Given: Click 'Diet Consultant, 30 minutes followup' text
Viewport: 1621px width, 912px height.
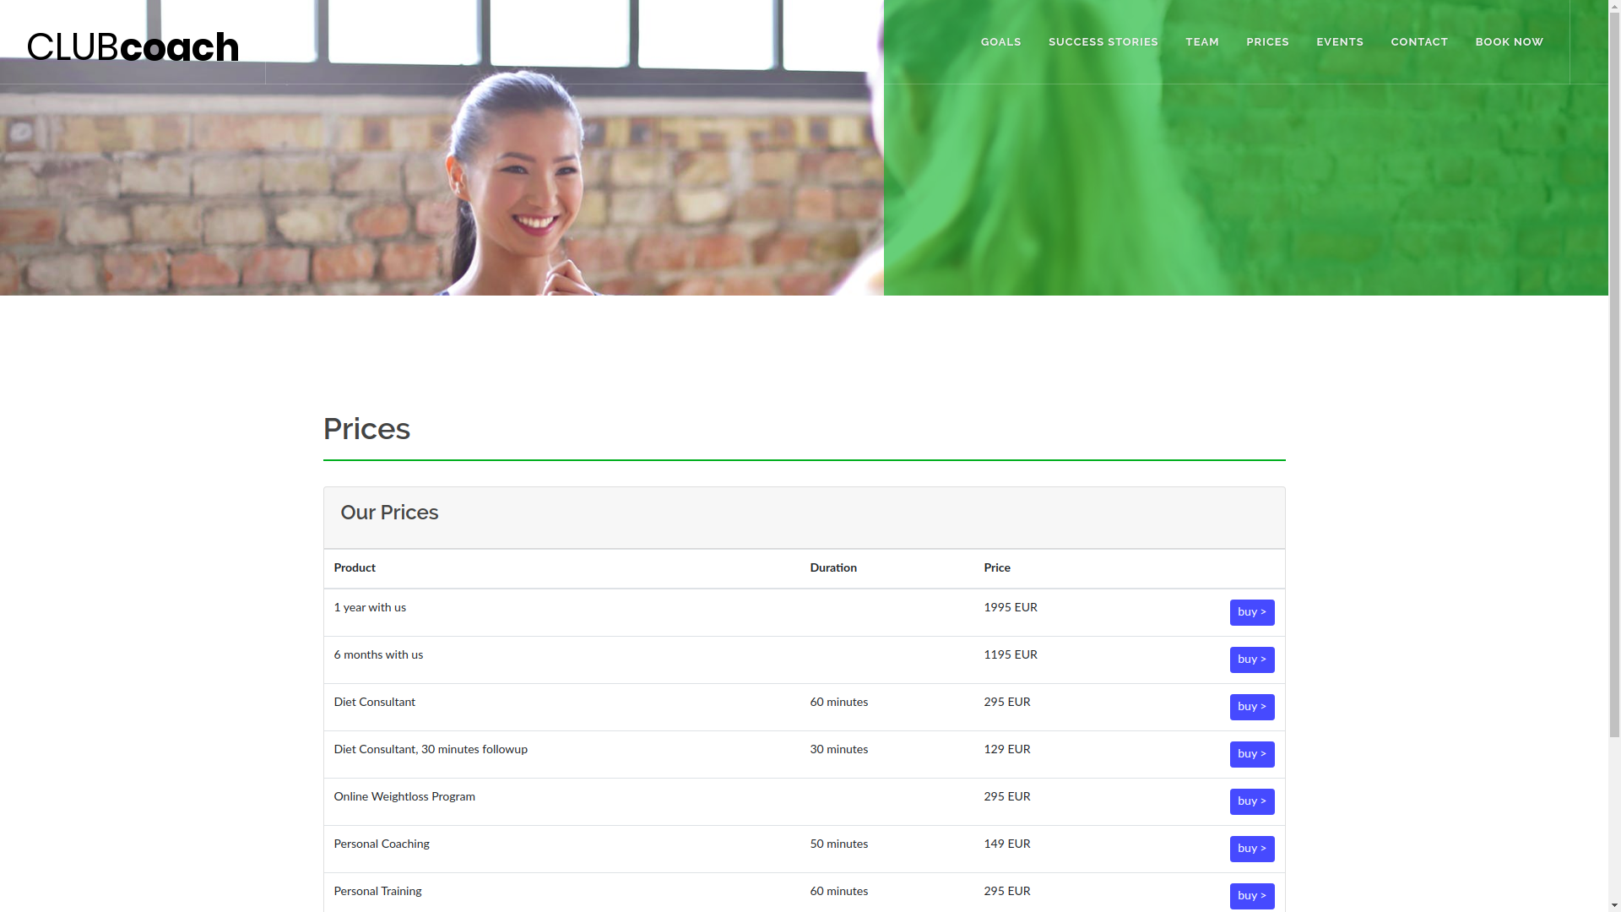Looking at the screenshot, I should tap(430, 749).
